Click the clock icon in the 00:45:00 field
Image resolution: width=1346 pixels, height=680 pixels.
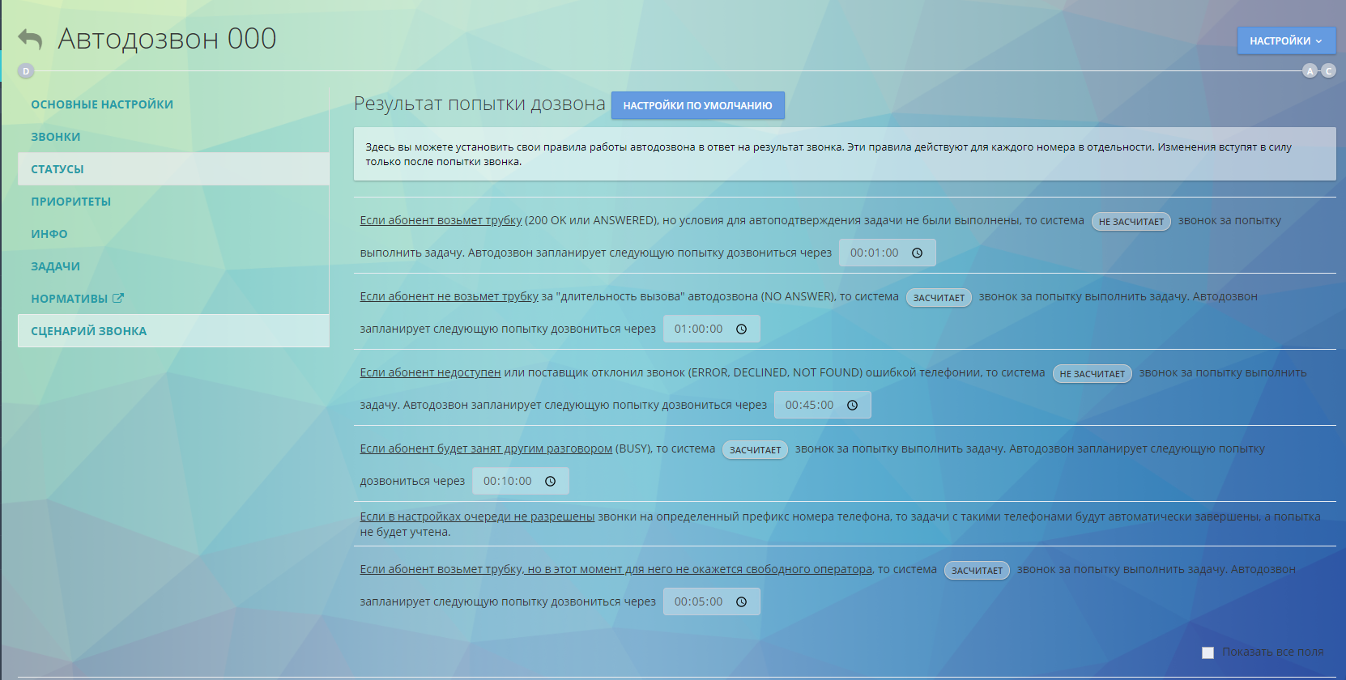click(852, 405)
